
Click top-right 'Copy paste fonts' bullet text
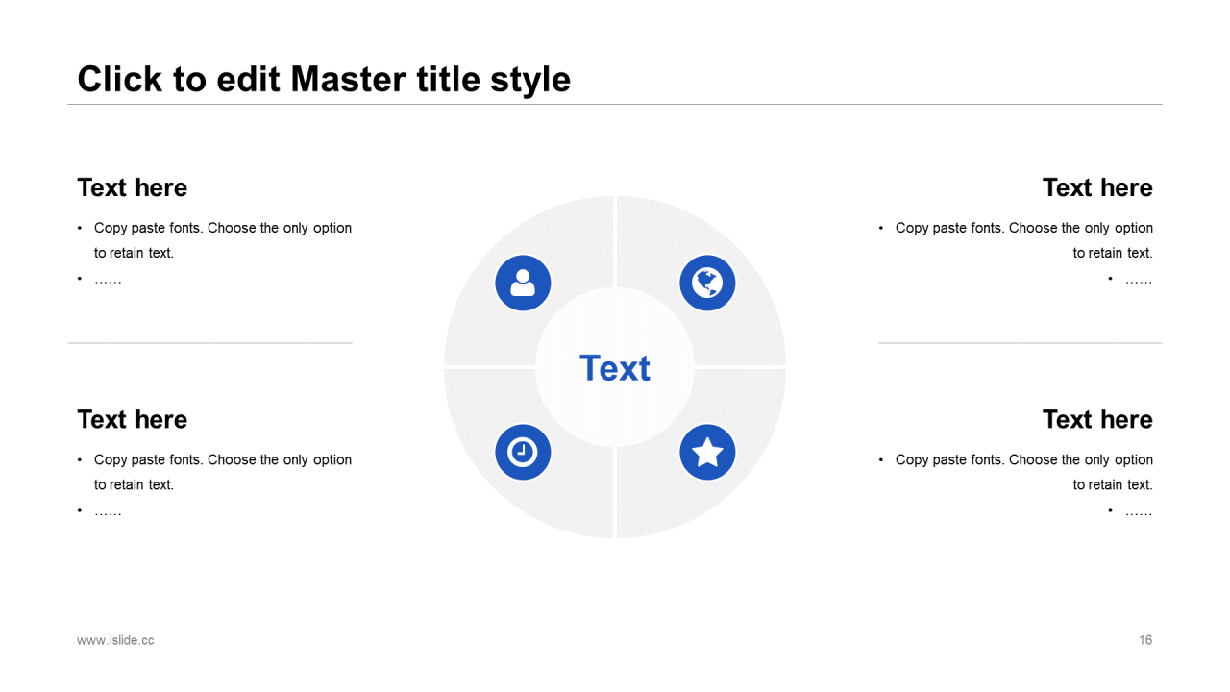pyautogui.click(x=1024, y=240)
